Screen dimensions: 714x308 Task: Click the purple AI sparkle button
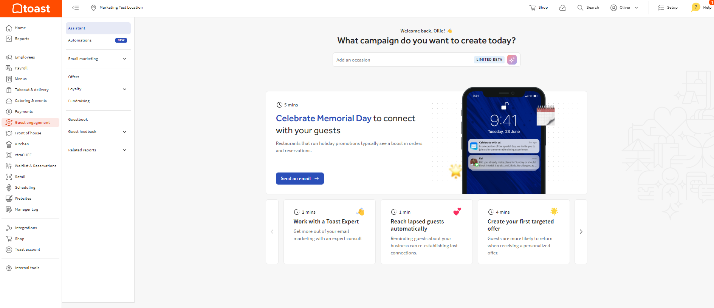pos(512,60)
